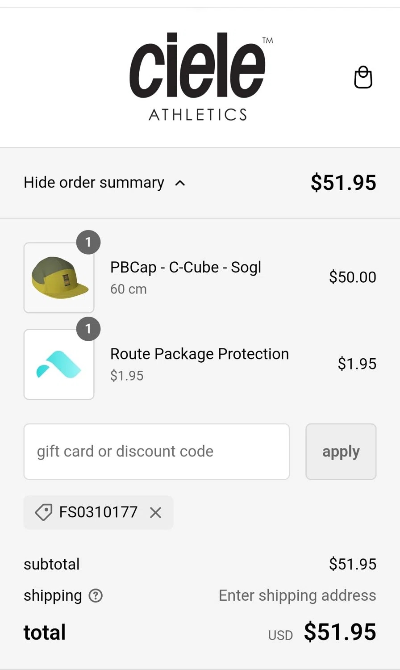
Task: Click the Ciele Athletics logo
Action: point(199,77)
